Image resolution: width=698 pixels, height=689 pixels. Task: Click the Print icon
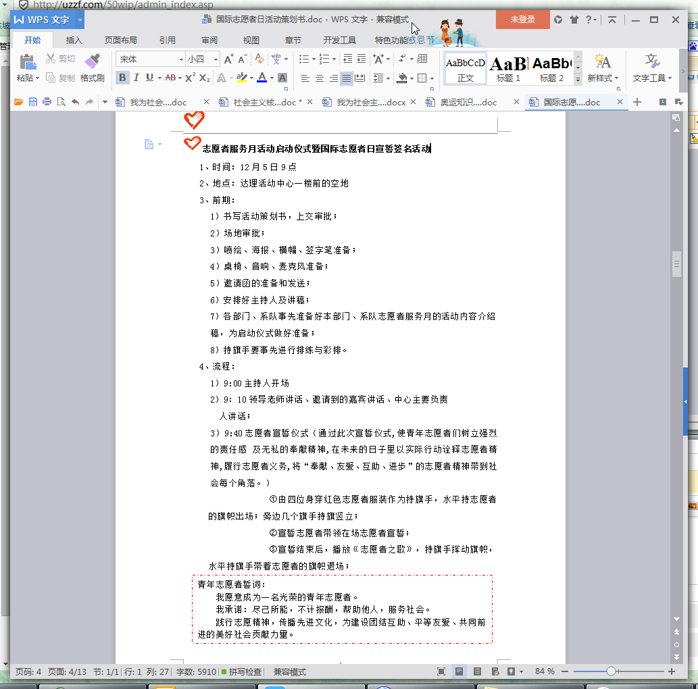(47, 102)
